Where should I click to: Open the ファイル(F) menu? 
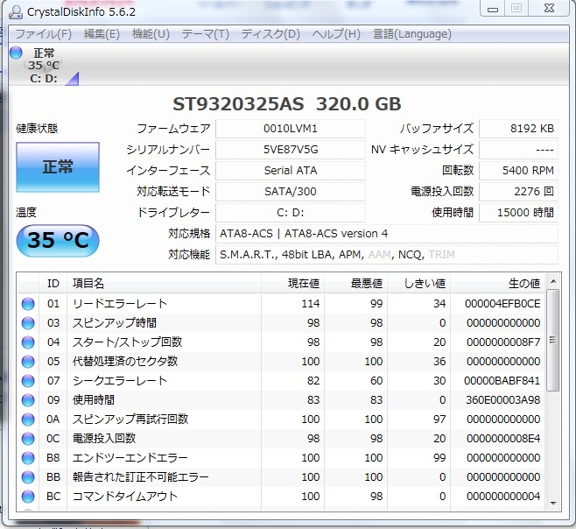click(x=44, y=34)
